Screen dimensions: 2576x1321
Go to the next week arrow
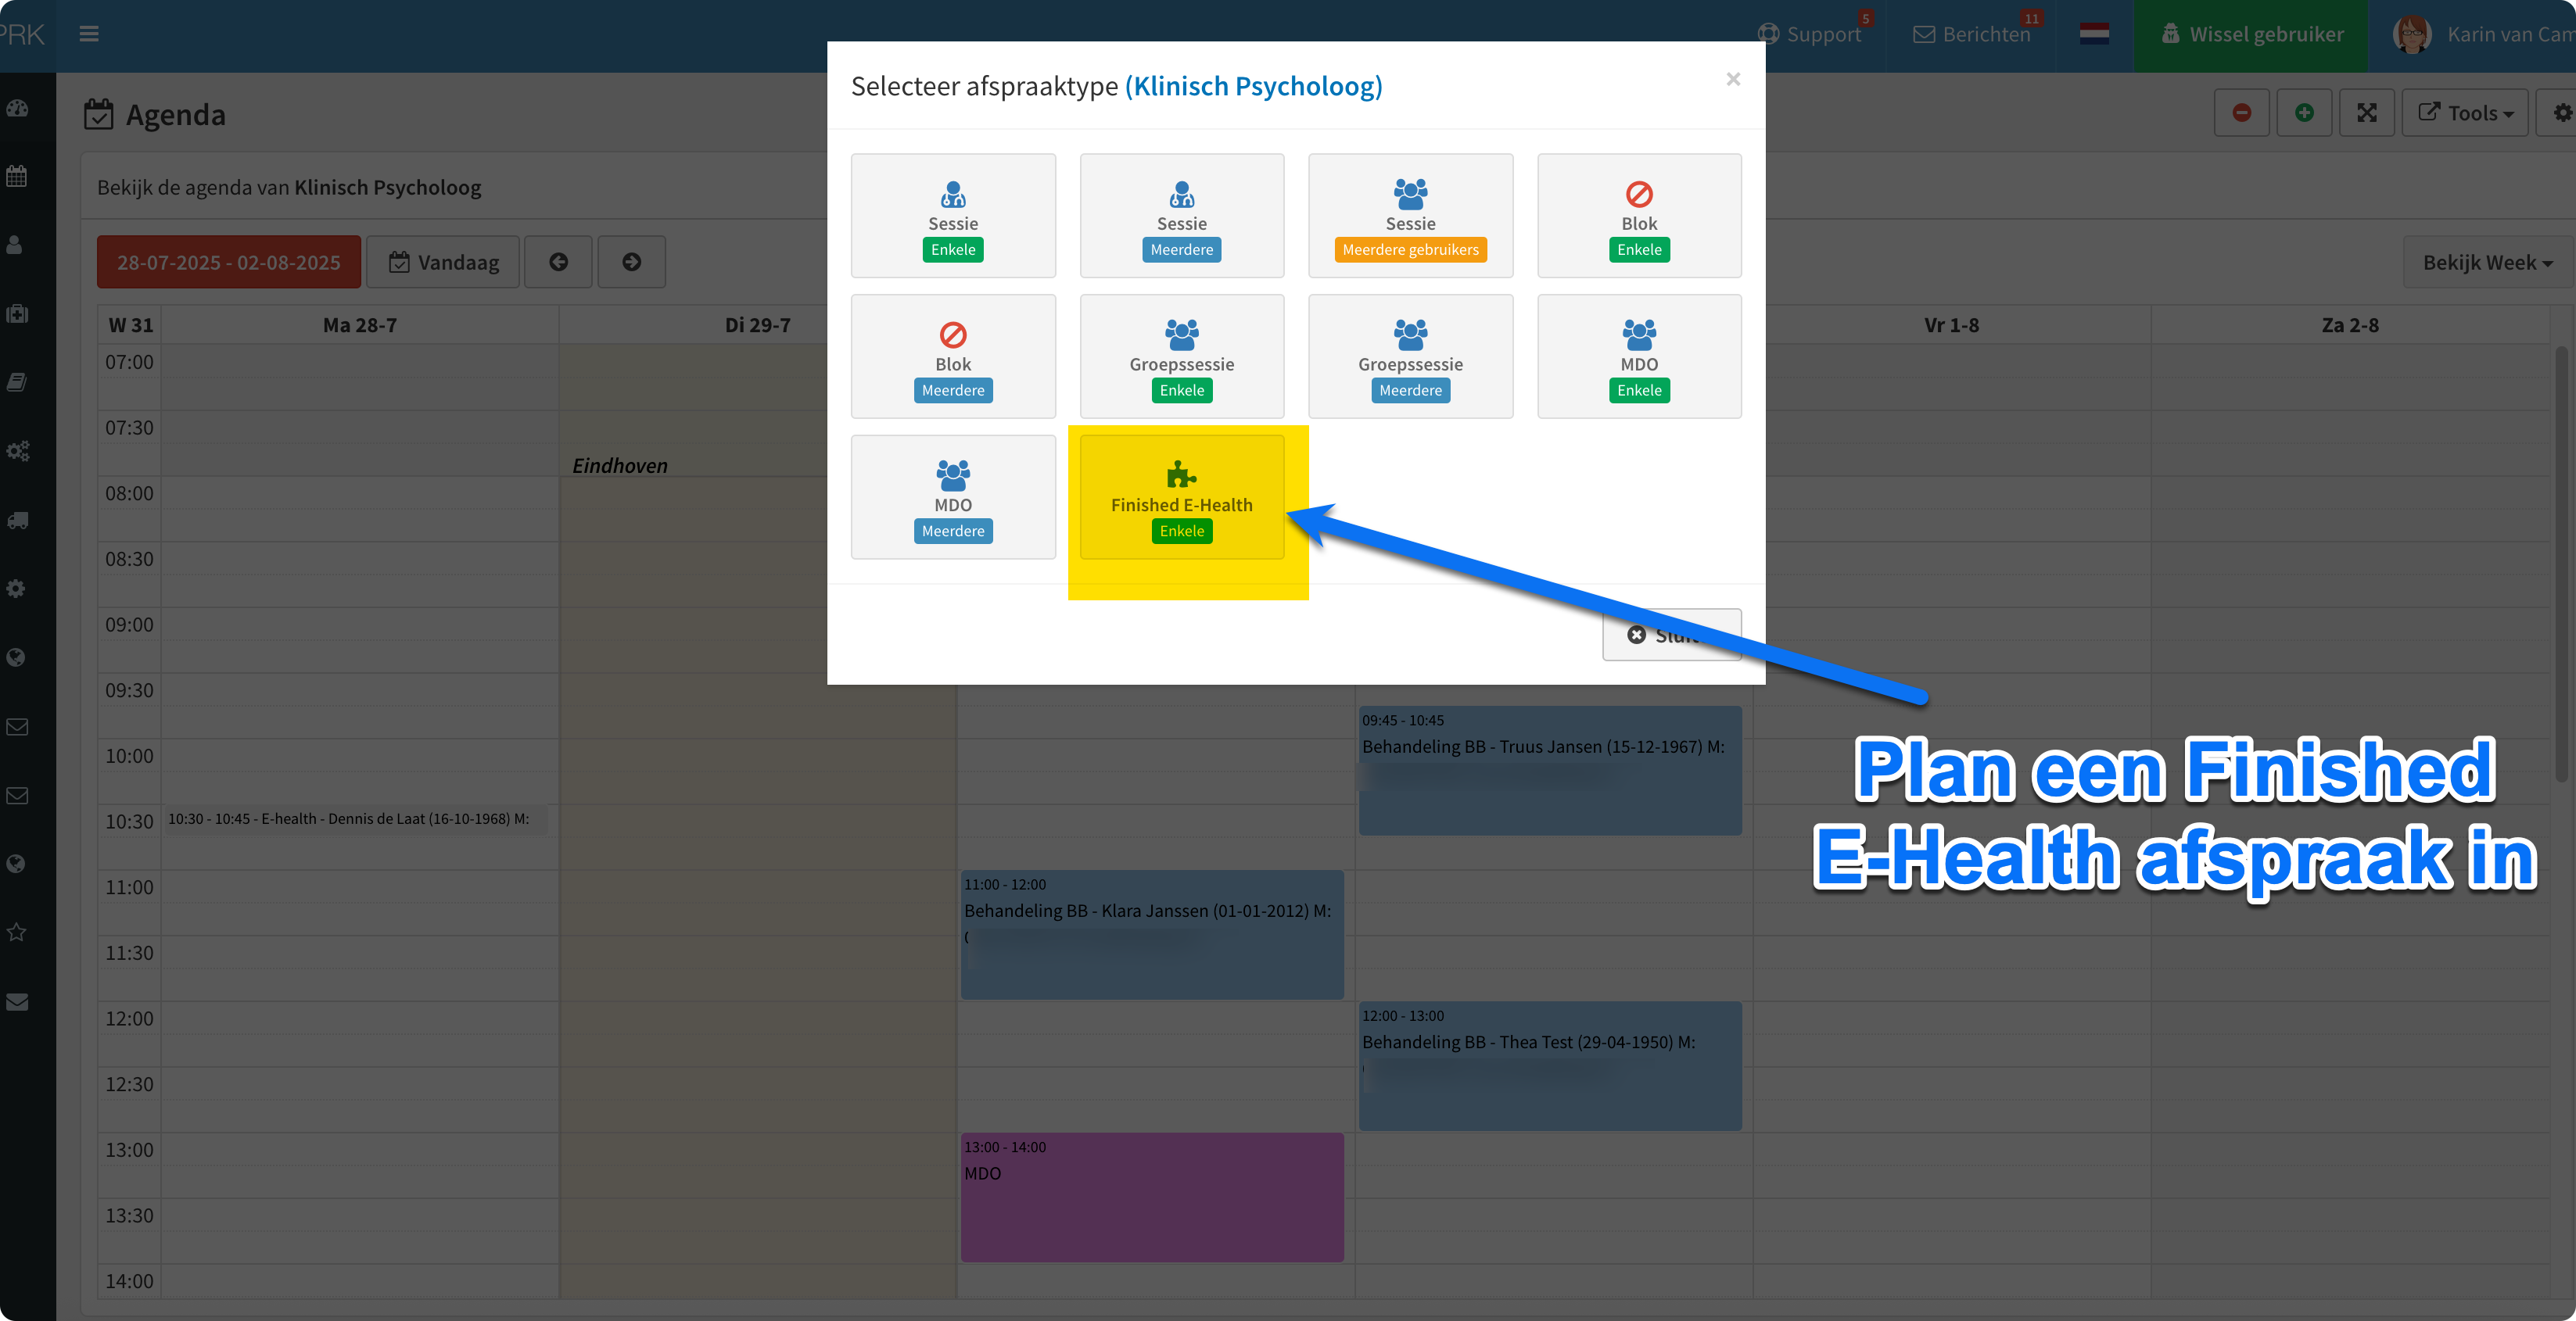[x=631, y=262]
